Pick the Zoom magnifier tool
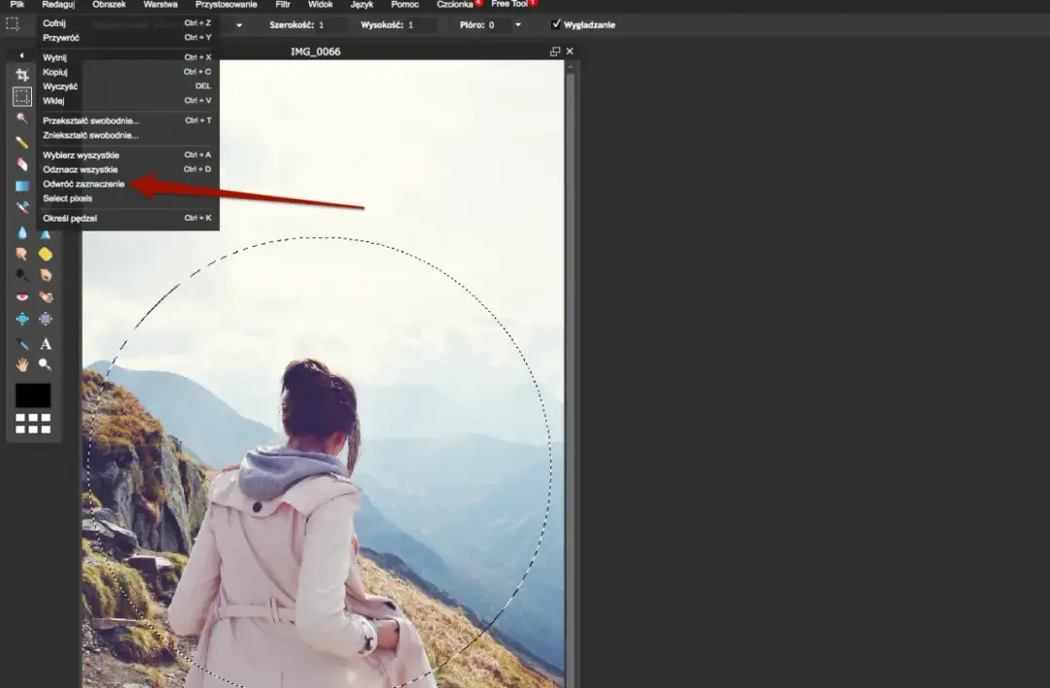Image resolution: width=1050 pixels, height=688 pixels. pos(46,364)
